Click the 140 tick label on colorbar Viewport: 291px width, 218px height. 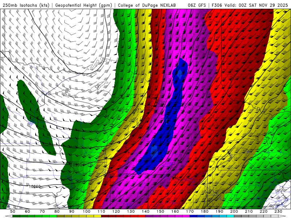click(x=145, y=211)
